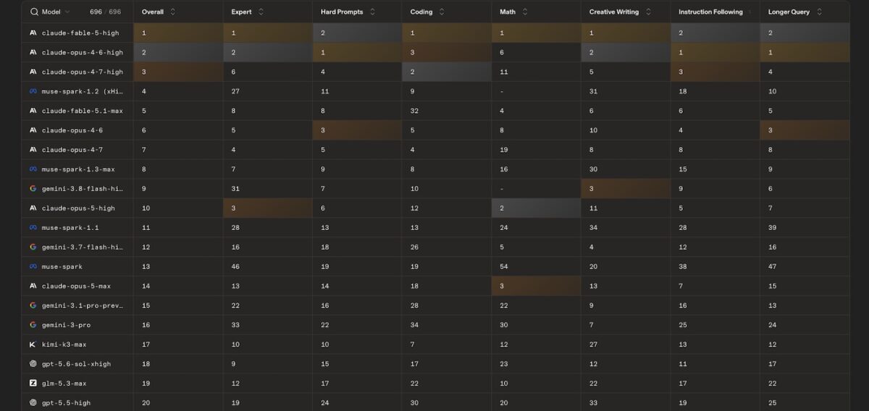Viewport: 869px width, 411px height.
Task: Click the Kimi logo next to kimi-k3-max
Action: [33, 344]
